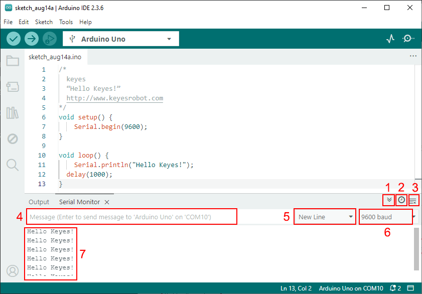The height and width of the screenshot is (294, 422).
Task: Close the Serial Monitor tab
Action: pyautogui.click(x=107, y=202)
